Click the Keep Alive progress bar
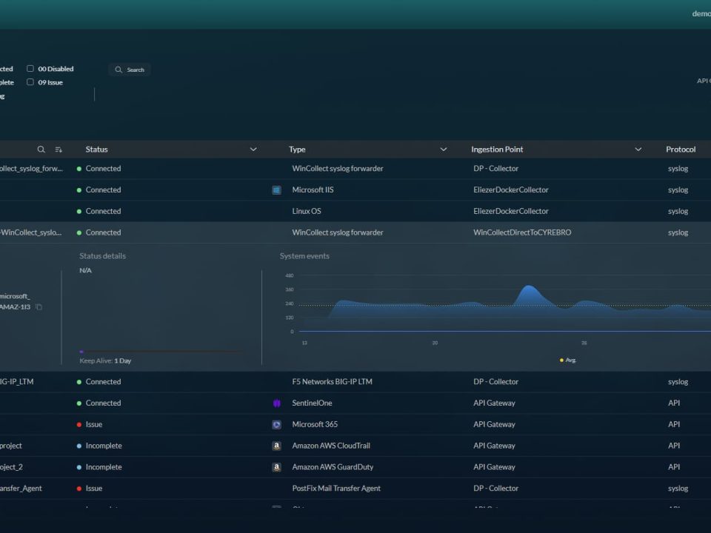 160,352
